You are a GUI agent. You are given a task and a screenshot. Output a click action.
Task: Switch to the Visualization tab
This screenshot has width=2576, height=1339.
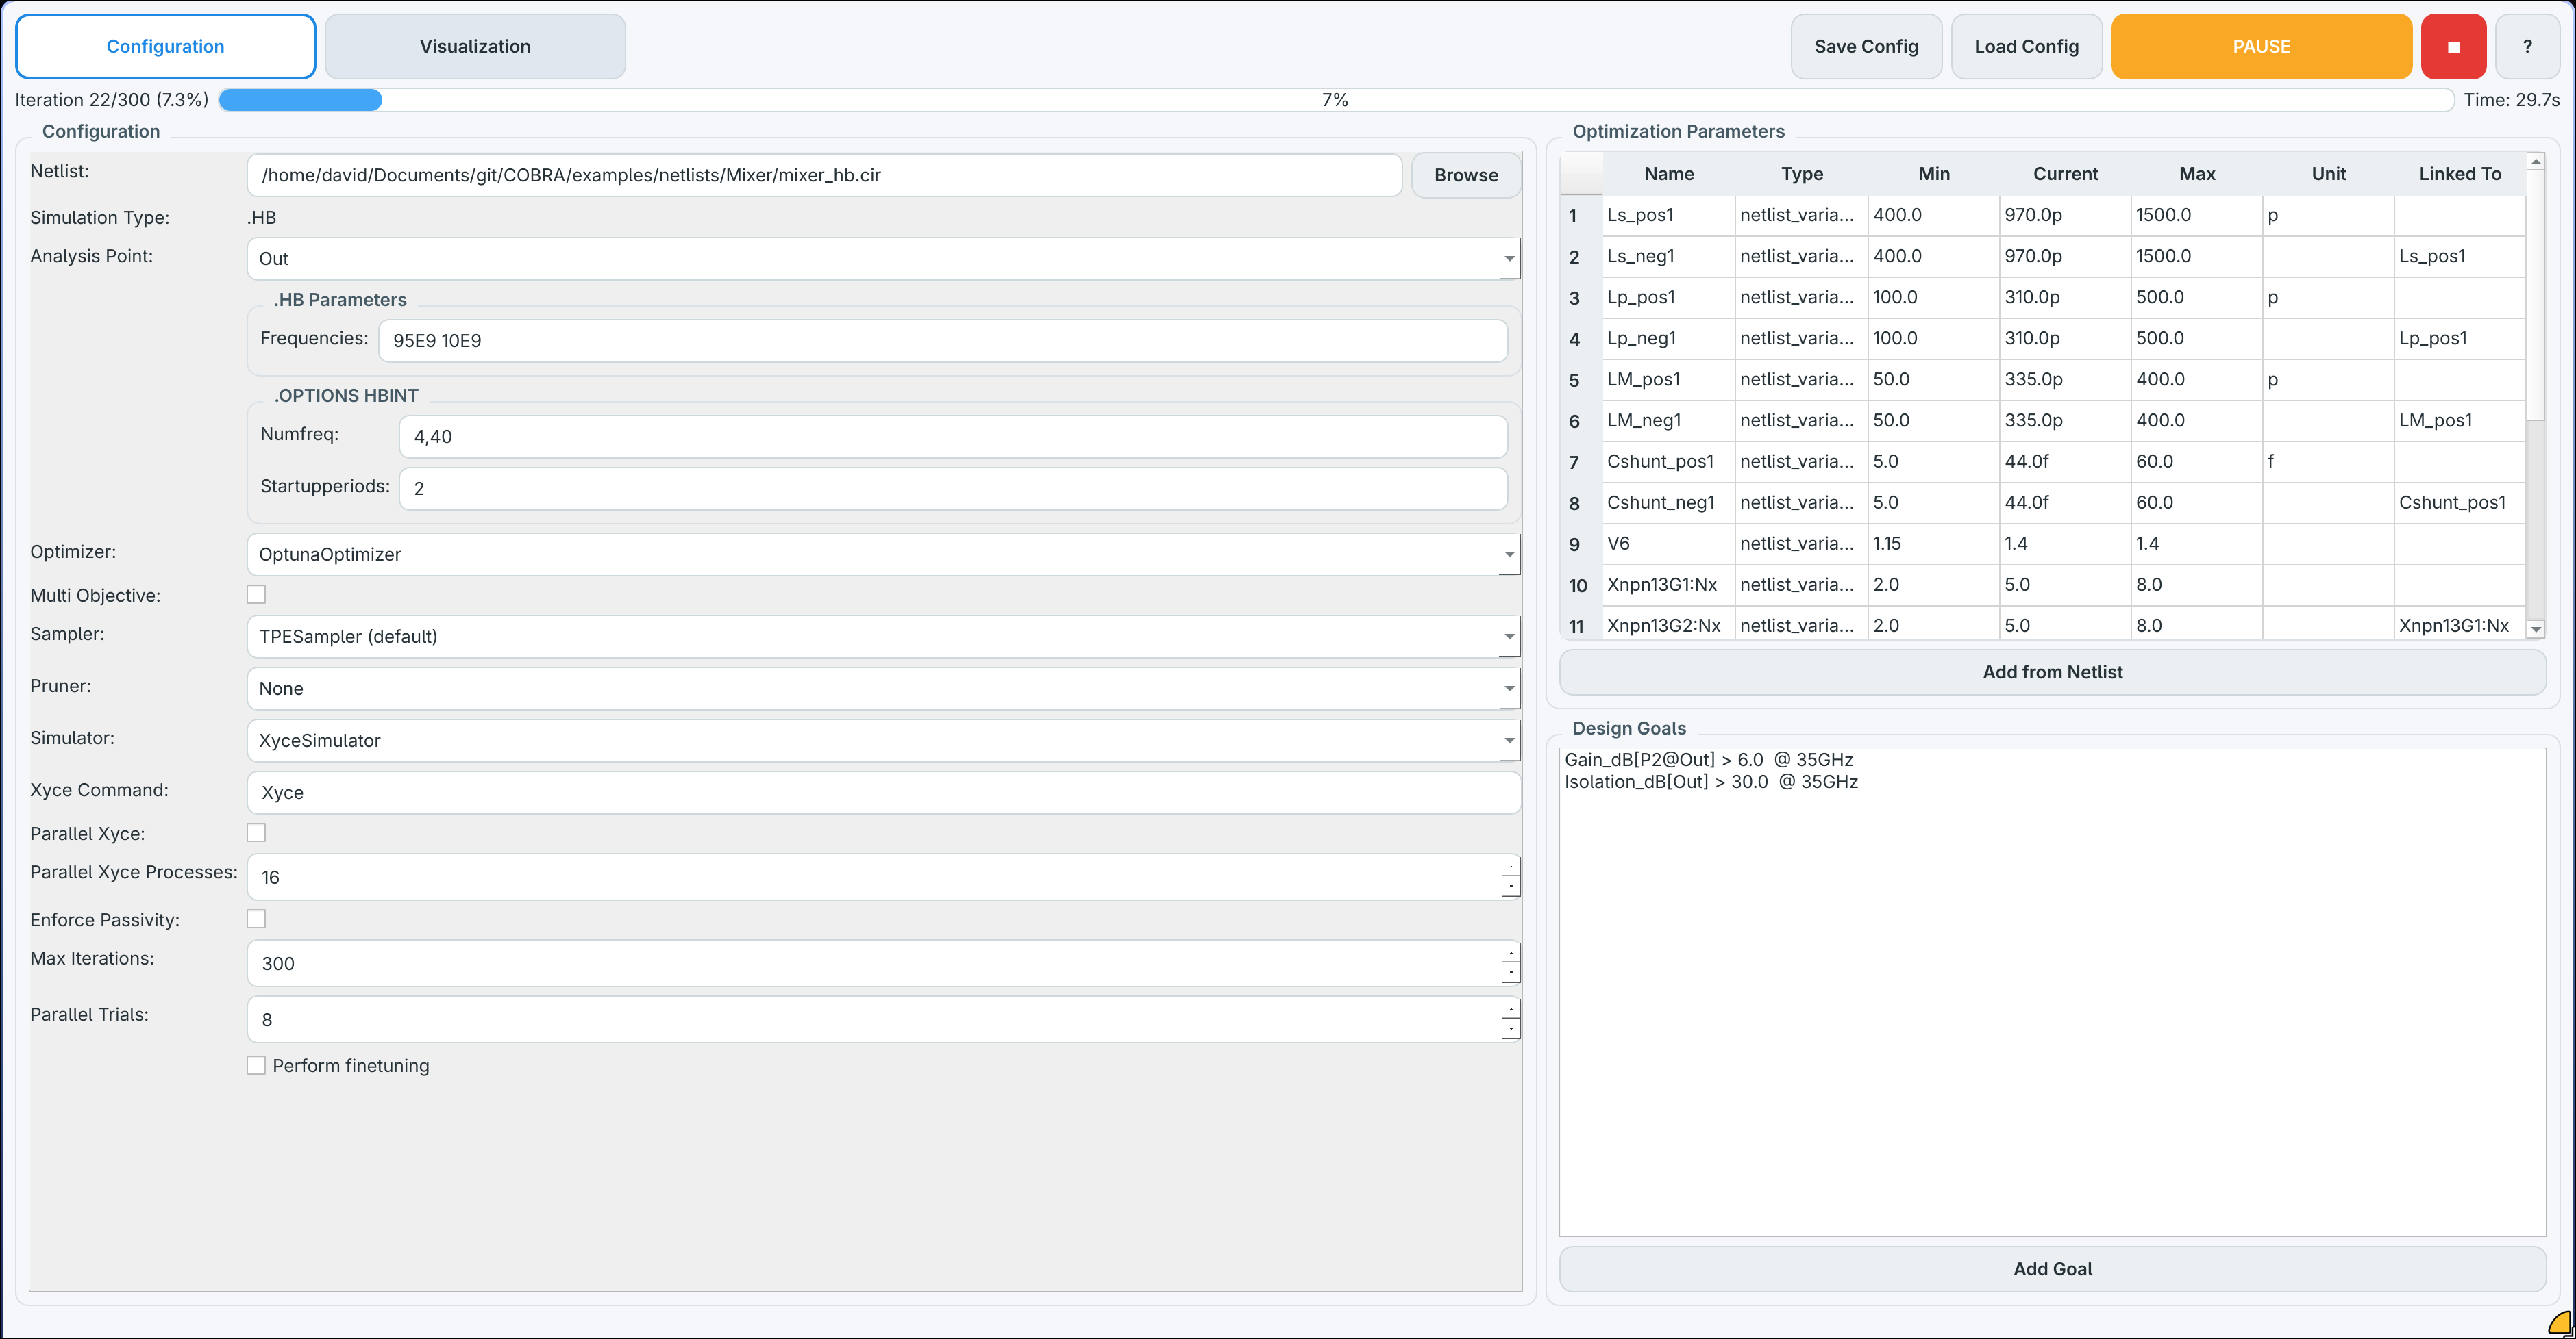point(475,47)
